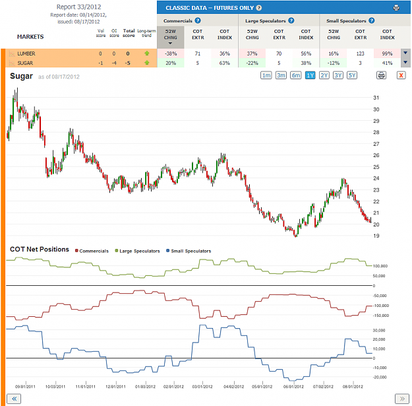Expand the Lumber row dropdown arrow

pyautogui.click(x=405, y=53)
